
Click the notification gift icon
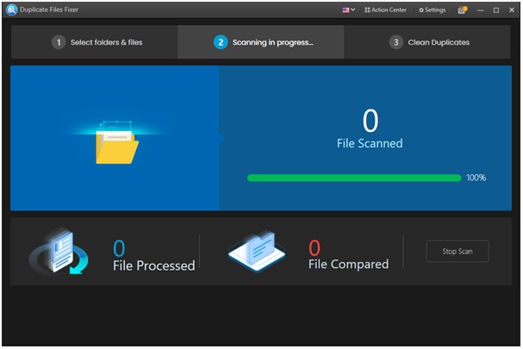coord(463,10)
